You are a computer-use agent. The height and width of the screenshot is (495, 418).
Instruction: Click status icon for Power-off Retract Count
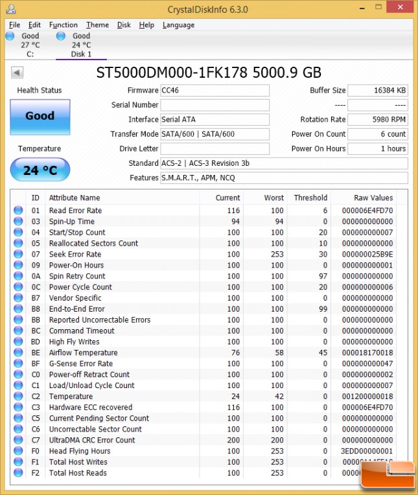pos(18,374)
